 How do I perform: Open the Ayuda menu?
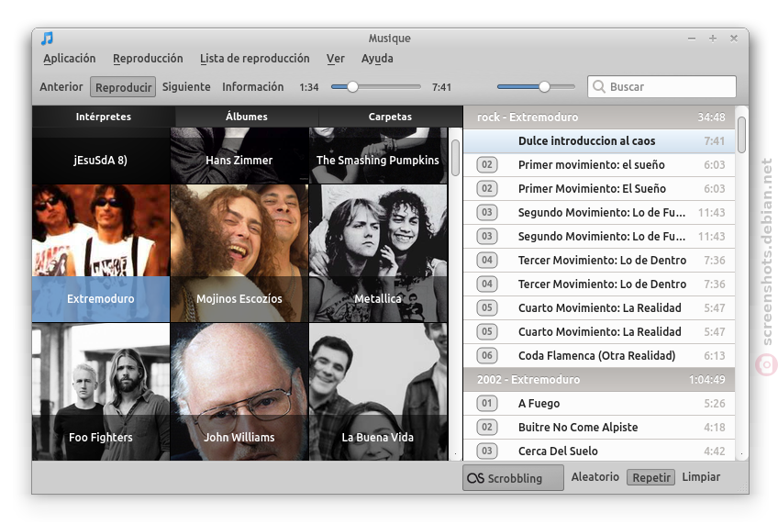pyautogui.click(x=377, y=59)
